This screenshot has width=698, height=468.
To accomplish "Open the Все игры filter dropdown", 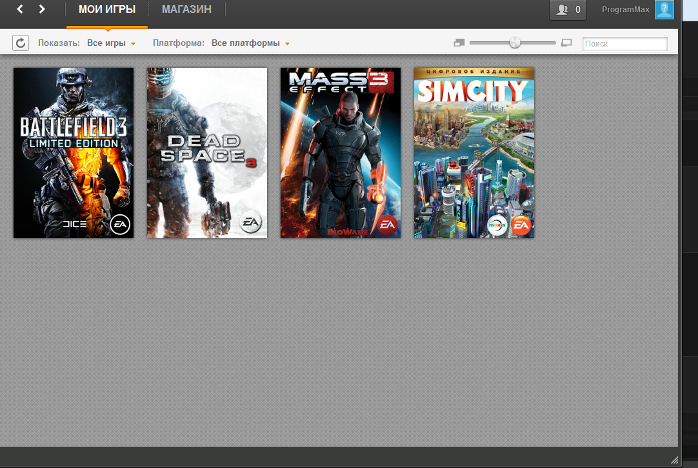I will click(112, 43).
